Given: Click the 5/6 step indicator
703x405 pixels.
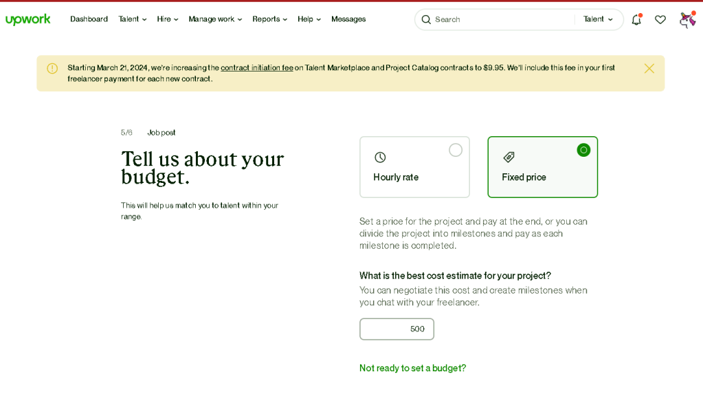Looking at the screenshot, I should 126,133.
